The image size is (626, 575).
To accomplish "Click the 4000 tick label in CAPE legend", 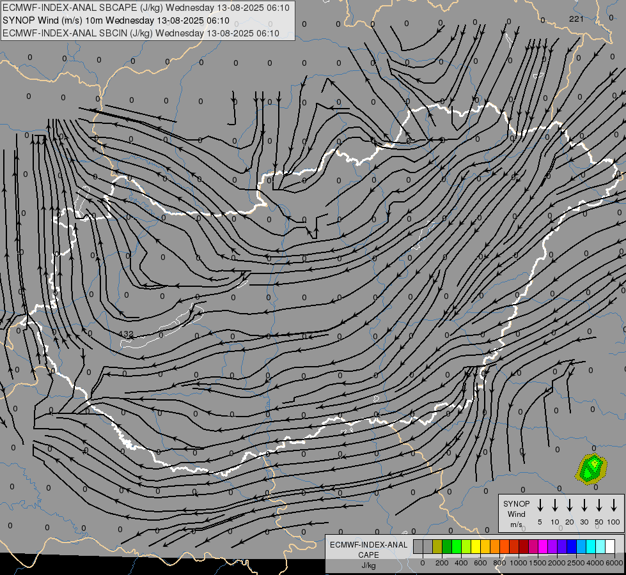I will point(595,563).
